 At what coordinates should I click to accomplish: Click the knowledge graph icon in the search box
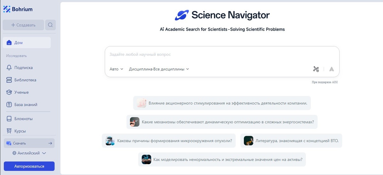pyautogui.click(x=316, y=69)
